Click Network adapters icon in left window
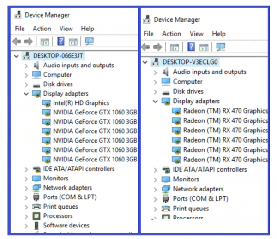 tap(36, 188)
